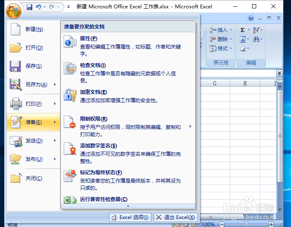Viewport: 291px width, 227px height.
Task: Click the Encrypt Document lock-and-key icon
Action: point(70,95)
